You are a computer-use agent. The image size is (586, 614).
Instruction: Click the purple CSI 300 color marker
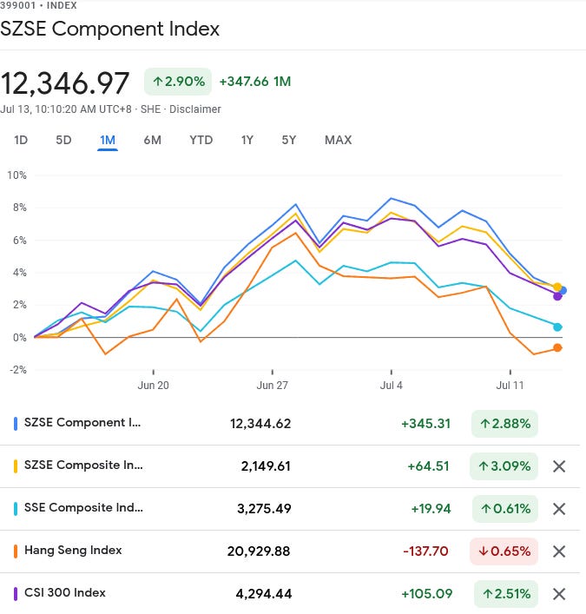pyautogui.click(x=16, y=594)
